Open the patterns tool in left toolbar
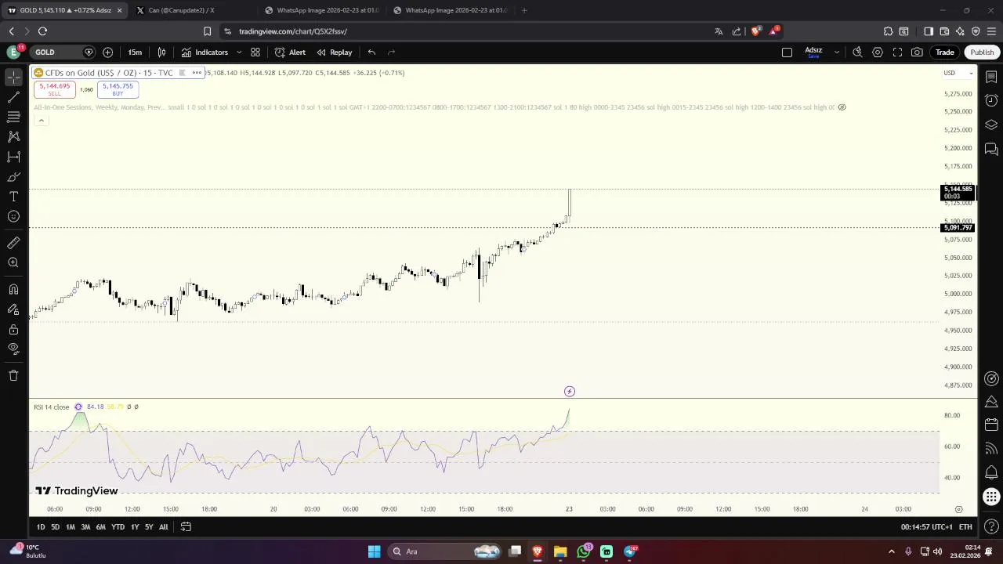This screenshot has height=564, width=1003. point(13,136)
